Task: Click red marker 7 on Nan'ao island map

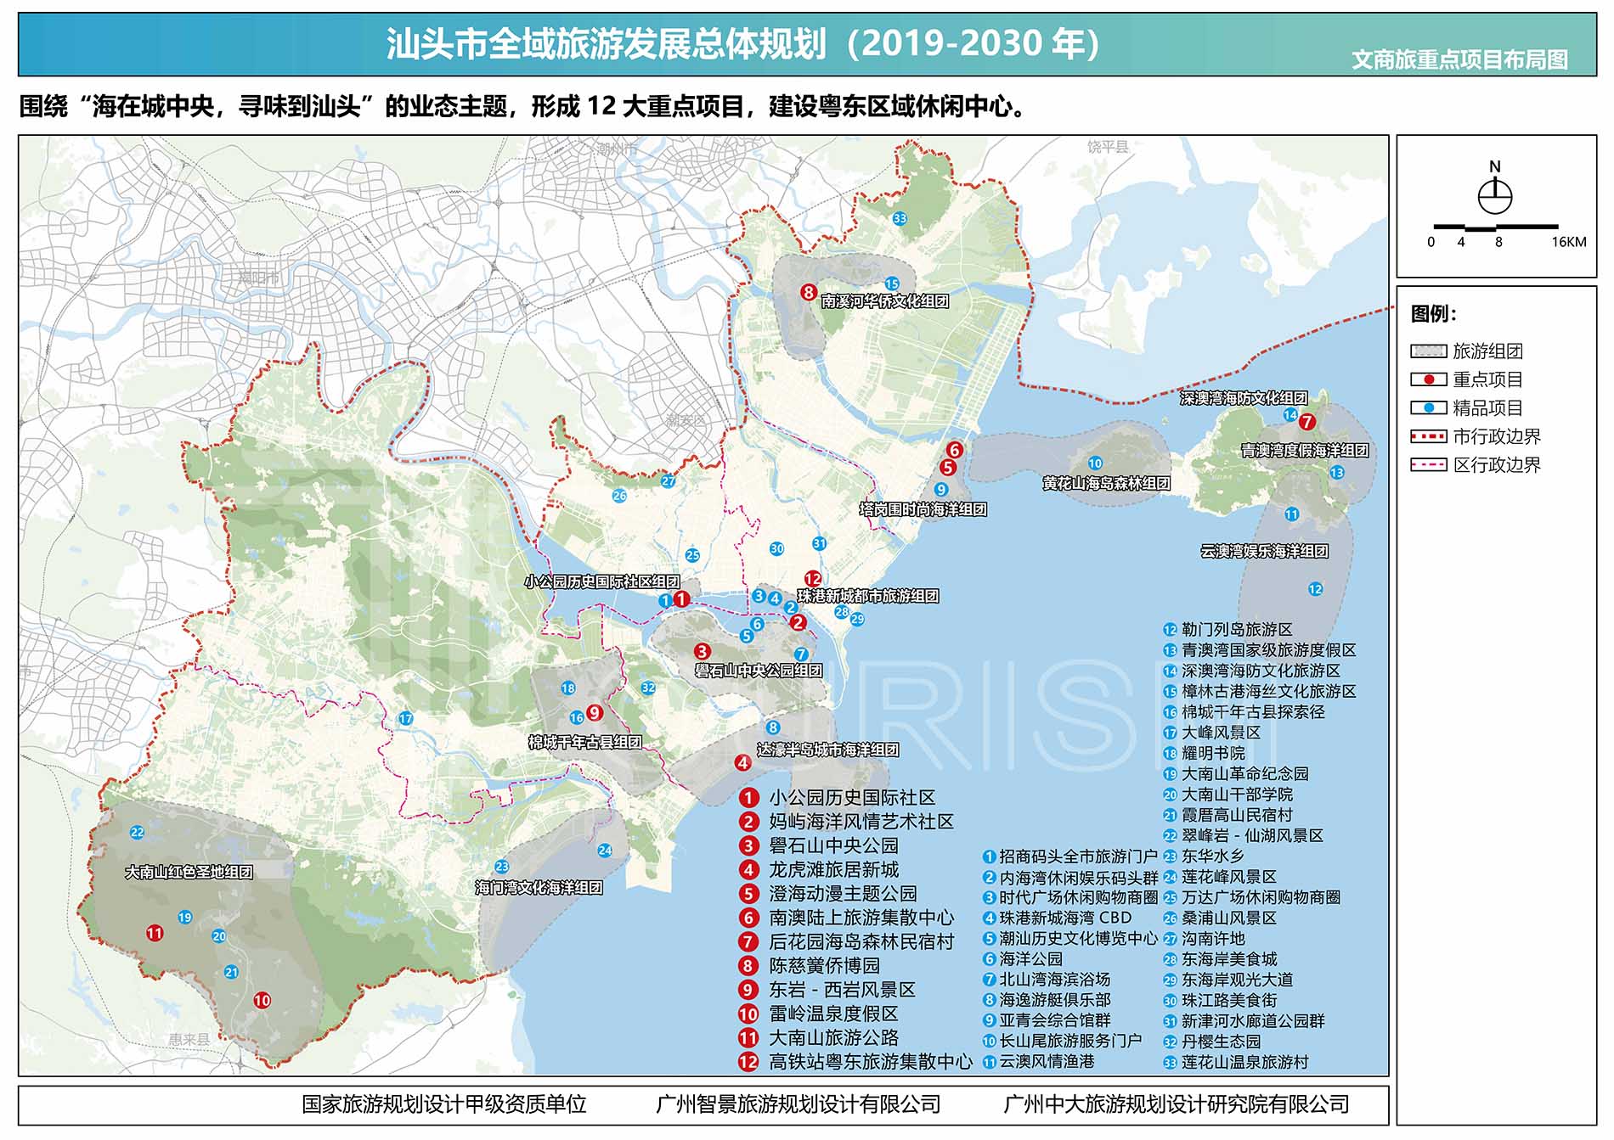Action: 1306,421
